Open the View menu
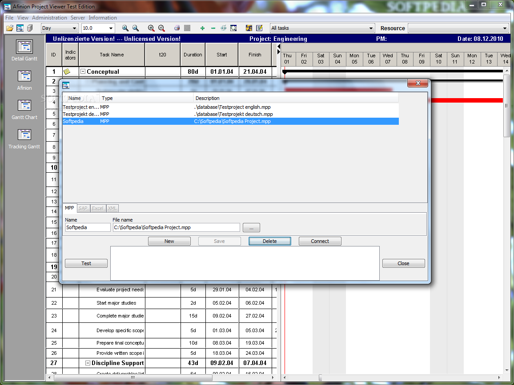 [x=23, y=18]
